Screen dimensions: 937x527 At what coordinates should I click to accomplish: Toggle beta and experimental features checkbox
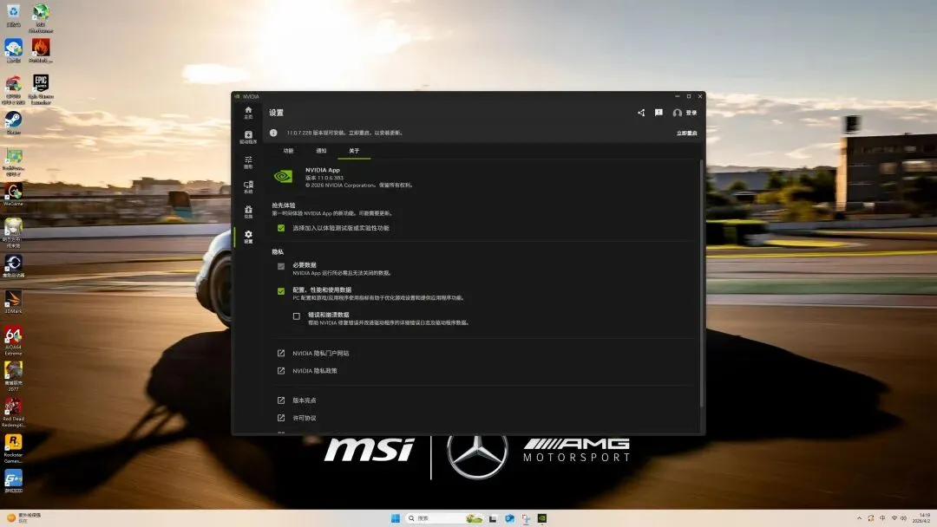click(x=281, y=228)
